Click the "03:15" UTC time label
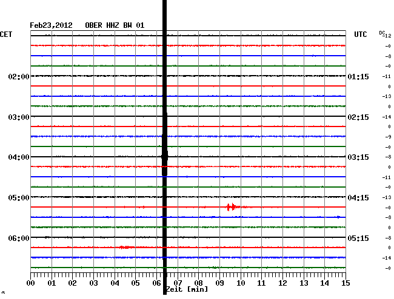The height and width of the screenshot is (299, 394). pos(358,157)
